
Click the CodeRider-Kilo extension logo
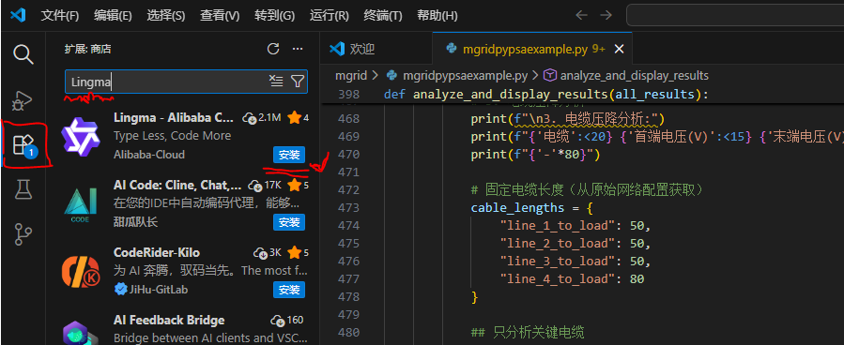[x=80, y=272]
